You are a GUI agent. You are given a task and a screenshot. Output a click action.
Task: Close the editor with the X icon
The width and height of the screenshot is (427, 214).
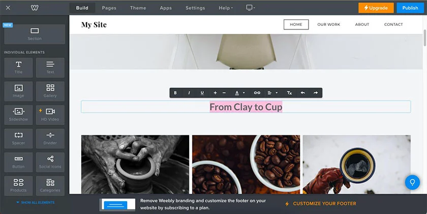click(8, 8)
